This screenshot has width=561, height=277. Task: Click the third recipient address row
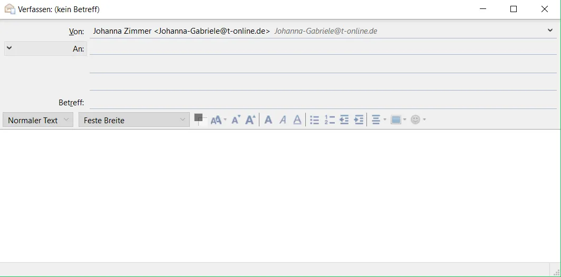coord(323,83)
